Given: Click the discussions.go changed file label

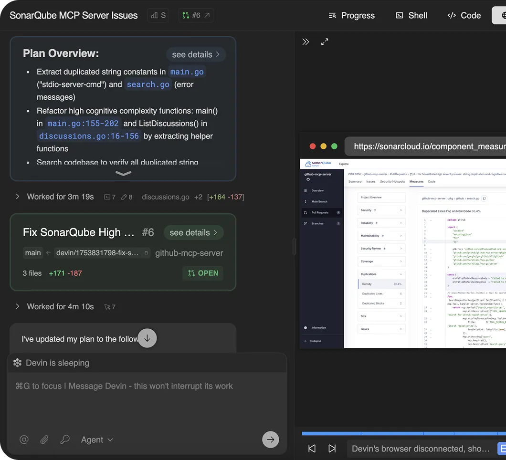Looking at the screenshot, I should [166, 197].
